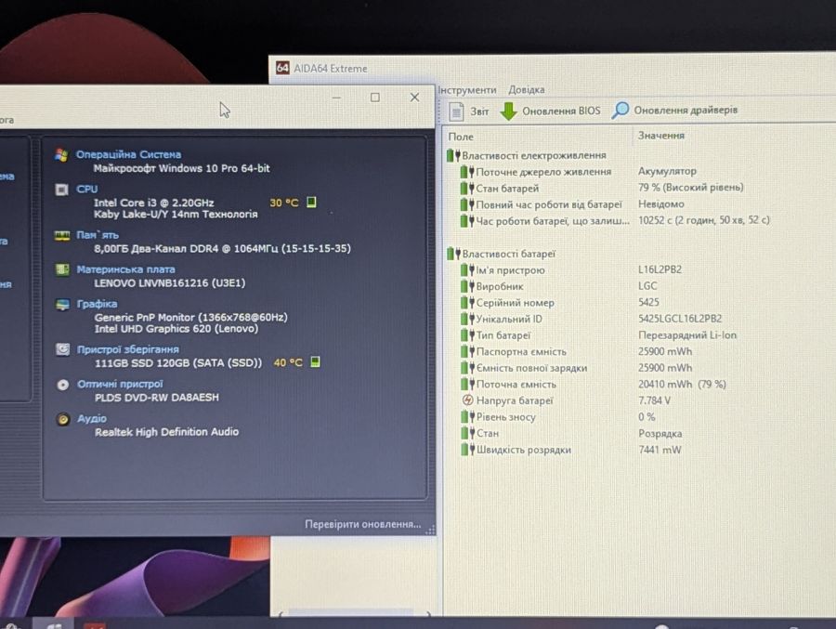
Task: Click the CPU chip icon
Action: [62, 190]
